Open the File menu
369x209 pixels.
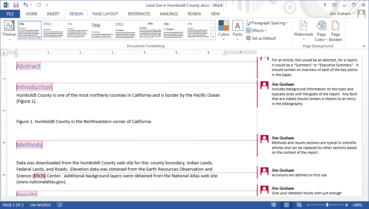click(10, 14)
